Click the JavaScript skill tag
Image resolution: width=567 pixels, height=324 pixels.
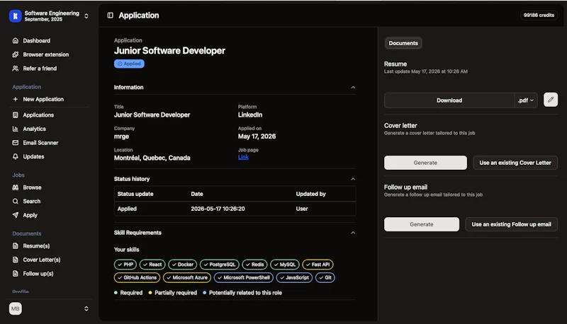(x=294, y=277)
